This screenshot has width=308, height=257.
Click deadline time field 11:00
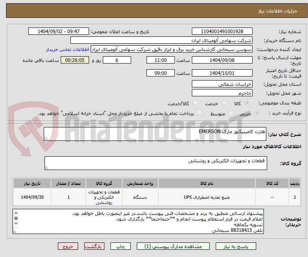pyautogui.click(x=161, y=60)
